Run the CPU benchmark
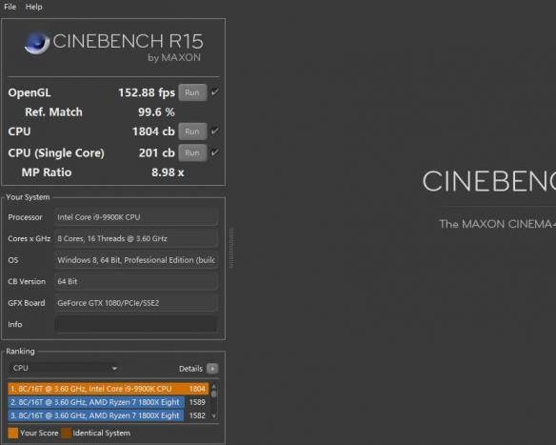 click(x=192, y=131)
